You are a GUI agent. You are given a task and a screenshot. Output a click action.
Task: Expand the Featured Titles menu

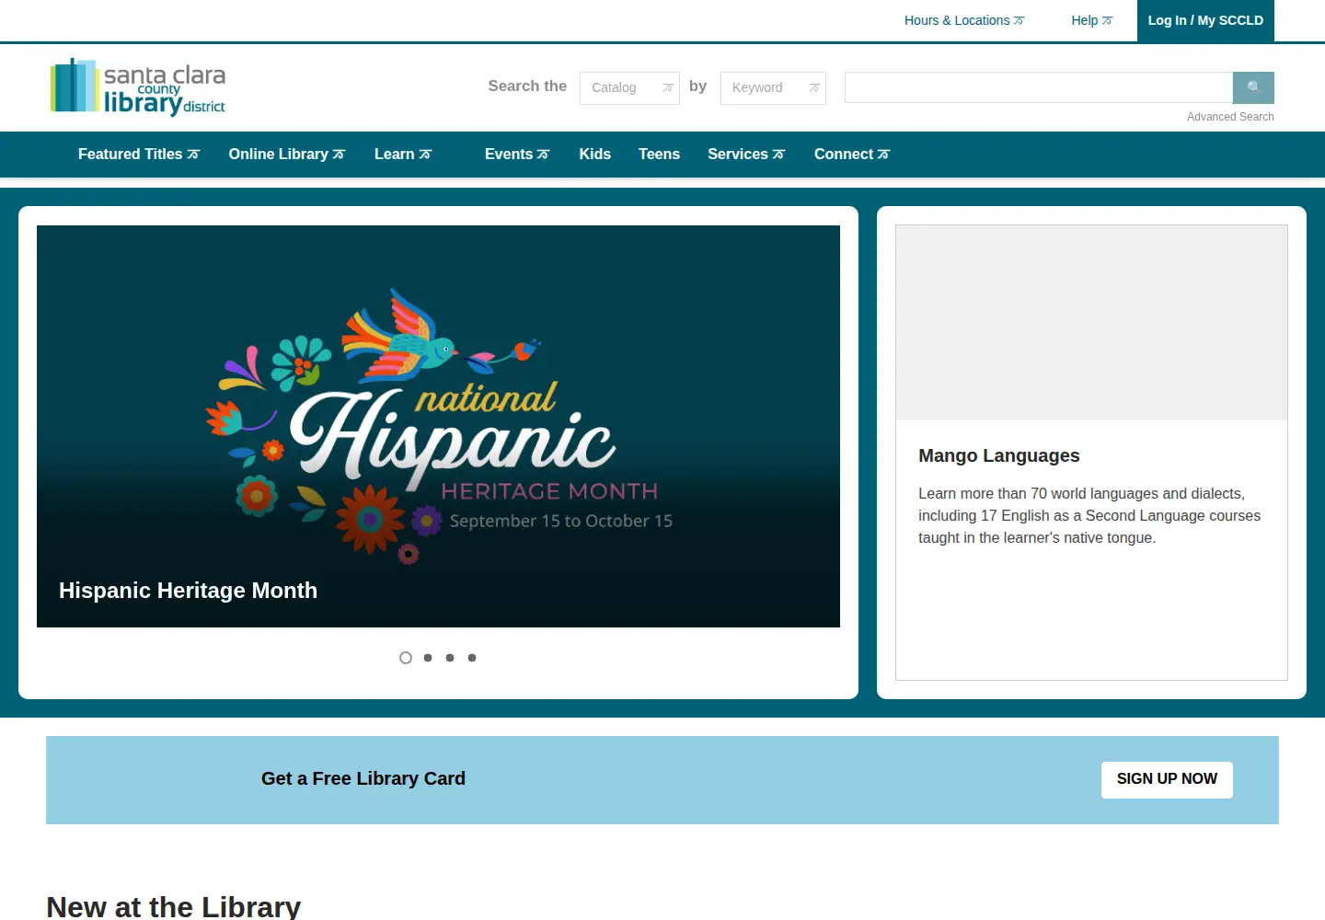click(x=139, y=155)
